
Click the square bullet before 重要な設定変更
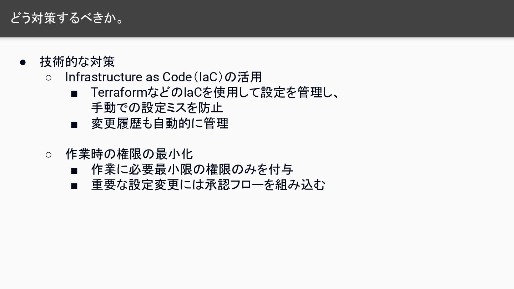click(x=74, y=186)
